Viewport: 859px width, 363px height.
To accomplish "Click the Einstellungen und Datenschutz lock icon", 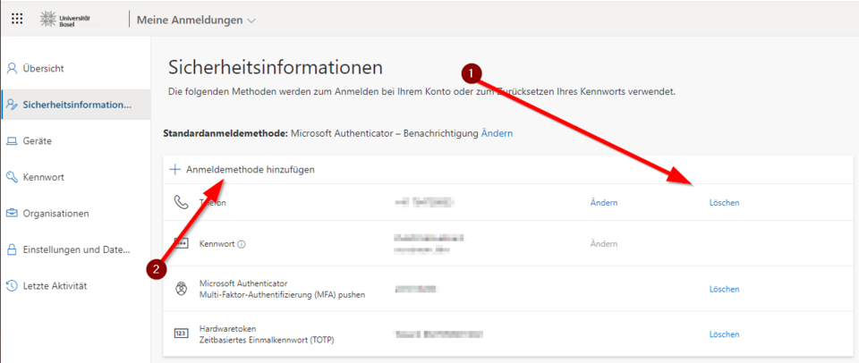I will pyautogui.click(x=13, y=249).
